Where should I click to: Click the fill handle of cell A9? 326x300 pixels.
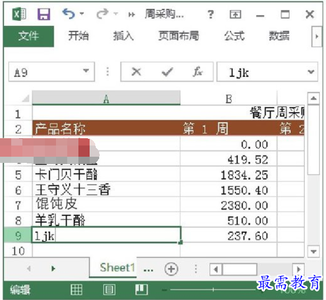coord(180,242)
